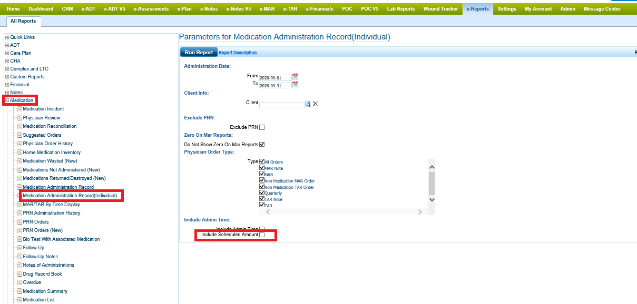Open the e-MAR menu tab
This screenshot has height=304, width=637.
[267, 9]
